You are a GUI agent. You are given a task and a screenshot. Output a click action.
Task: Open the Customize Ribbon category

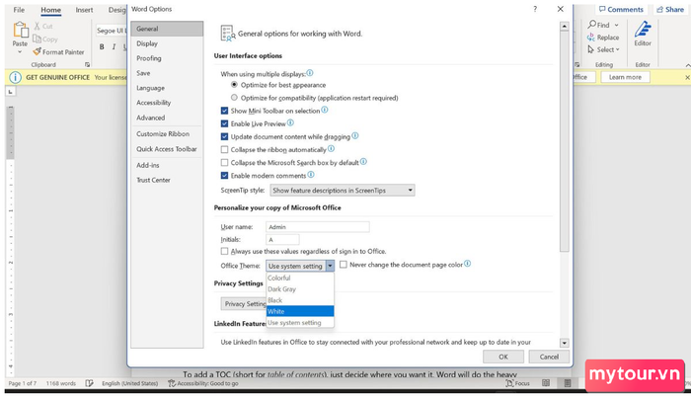[167, 133]
